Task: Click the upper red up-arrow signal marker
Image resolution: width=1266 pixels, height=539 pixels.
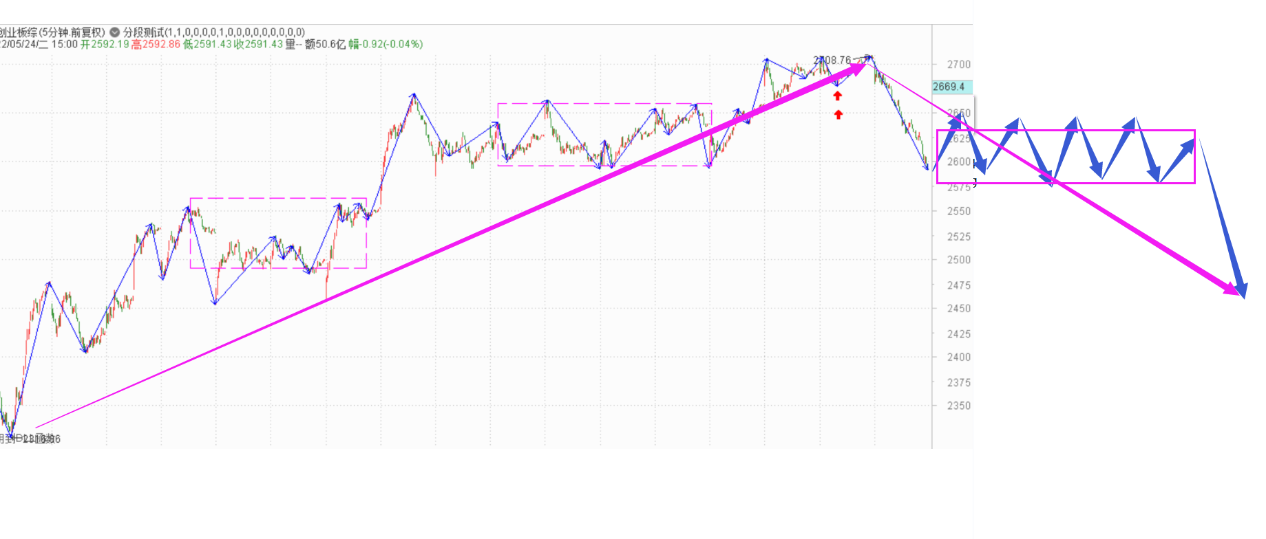Action: tap(837, 96)
